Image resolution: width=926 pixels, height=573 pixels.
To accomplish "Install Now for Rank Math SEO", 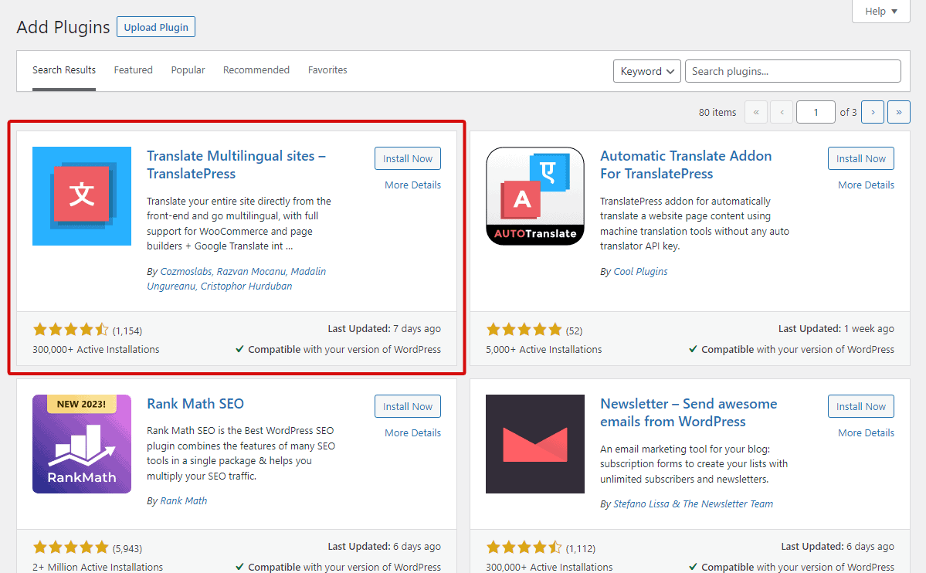I will click(x=407, y=406).
